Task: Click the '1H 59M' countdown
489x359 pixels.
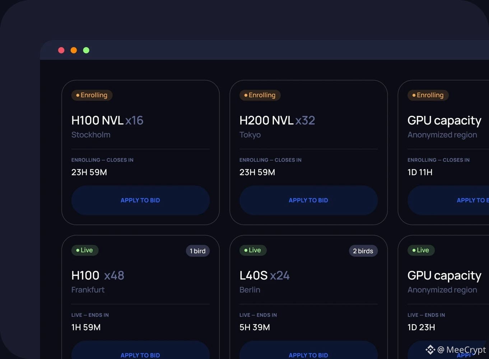Action: [86, 327]
